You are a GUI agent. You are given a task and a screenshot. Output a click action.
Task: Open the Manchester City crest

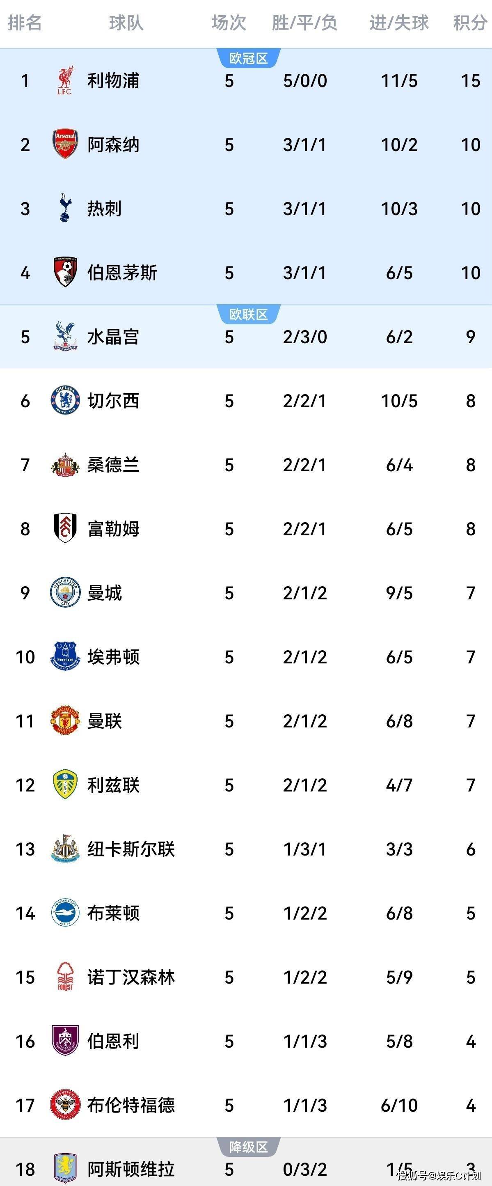pos(65,592)
